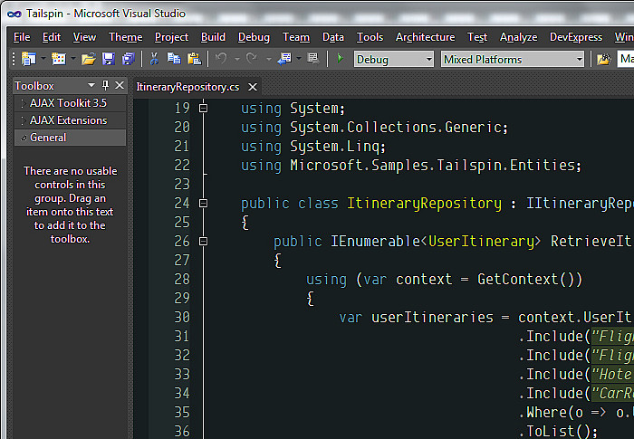Collapse the using directives outline box
The image size is (634, 439).
click(204, 109)
